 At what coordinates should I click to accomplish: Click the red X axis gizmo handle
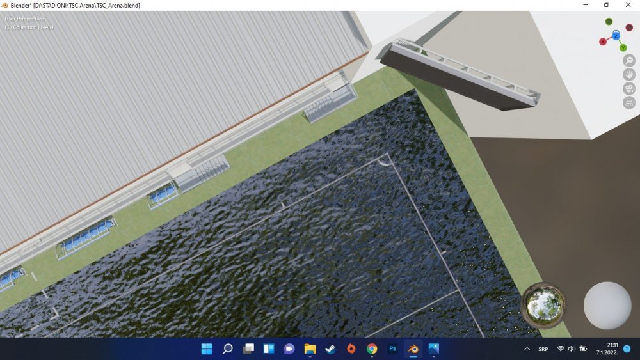coord(602,42)
